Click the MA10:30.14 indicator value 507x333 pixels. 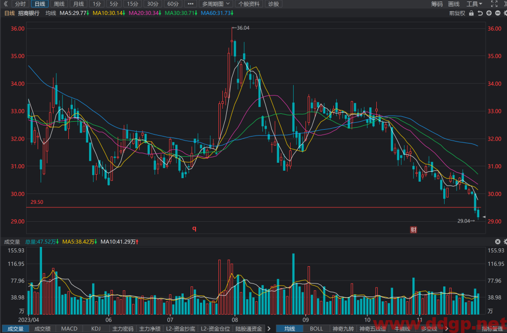[109, 13]
